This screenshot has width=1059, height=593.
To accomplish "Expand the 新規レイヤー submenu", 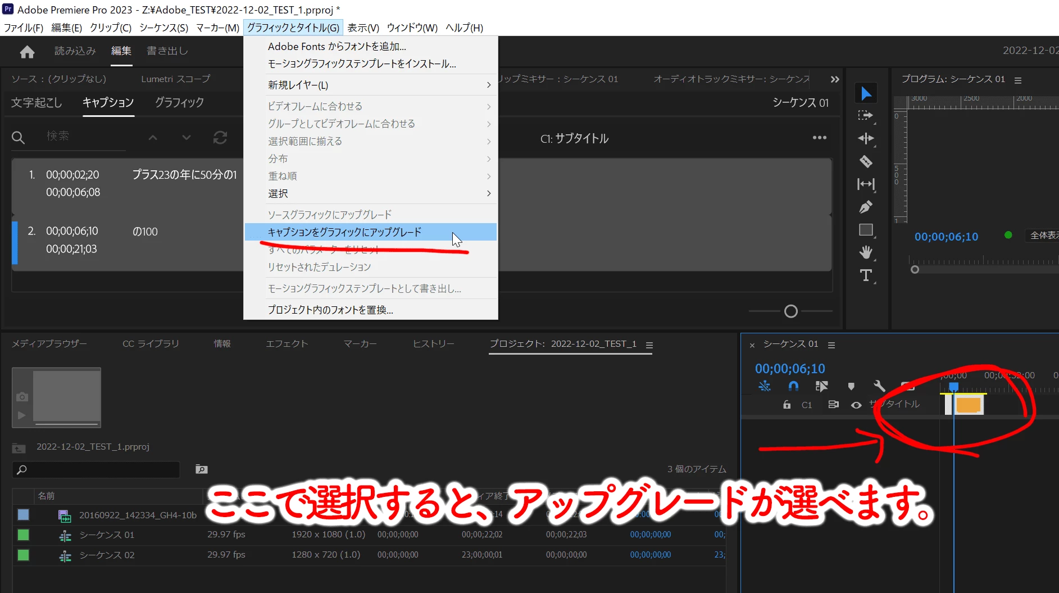I will [x=371, y=85].
